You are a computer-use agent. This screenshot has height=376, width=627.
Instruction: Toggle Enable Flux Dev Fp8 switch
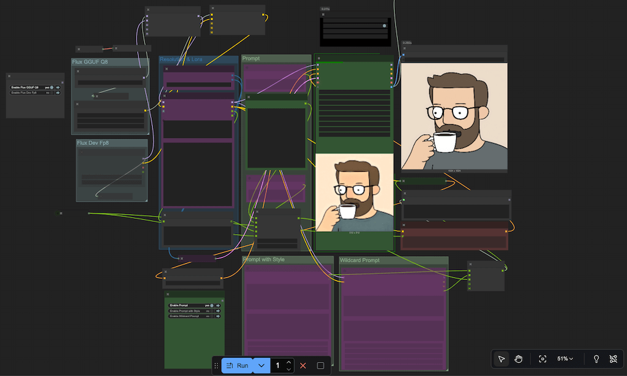[51, 92]
